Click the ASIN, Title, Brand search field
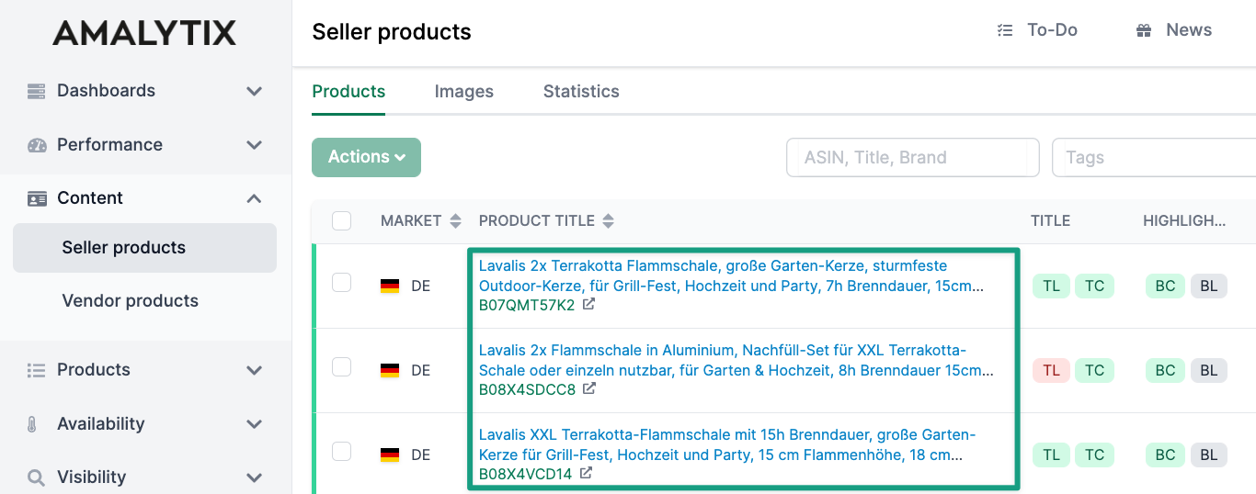Screen dimensions: 1256x494 coord(913,158)
